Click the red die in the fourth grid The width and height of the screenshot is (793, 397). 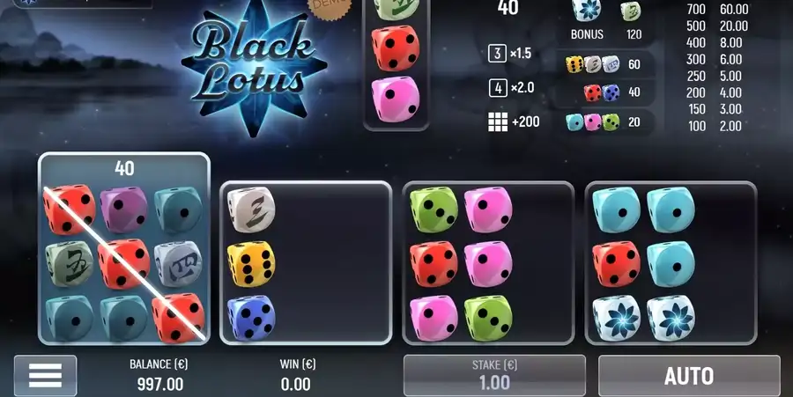(x=617, y=264)
